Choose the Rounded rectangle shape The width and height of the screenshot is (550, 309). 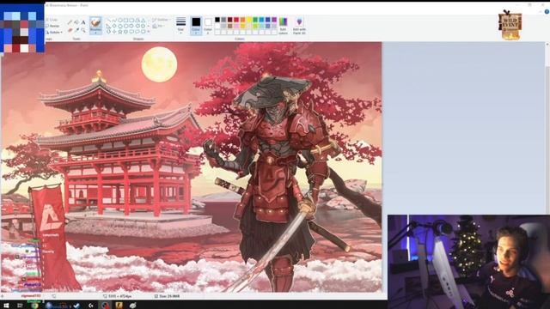pyautogui.click(x=131, y=21)
